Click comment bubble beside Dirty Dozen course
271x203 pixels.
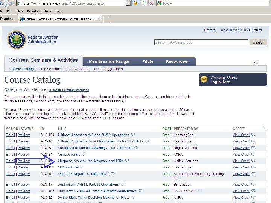tap(141, 191)
